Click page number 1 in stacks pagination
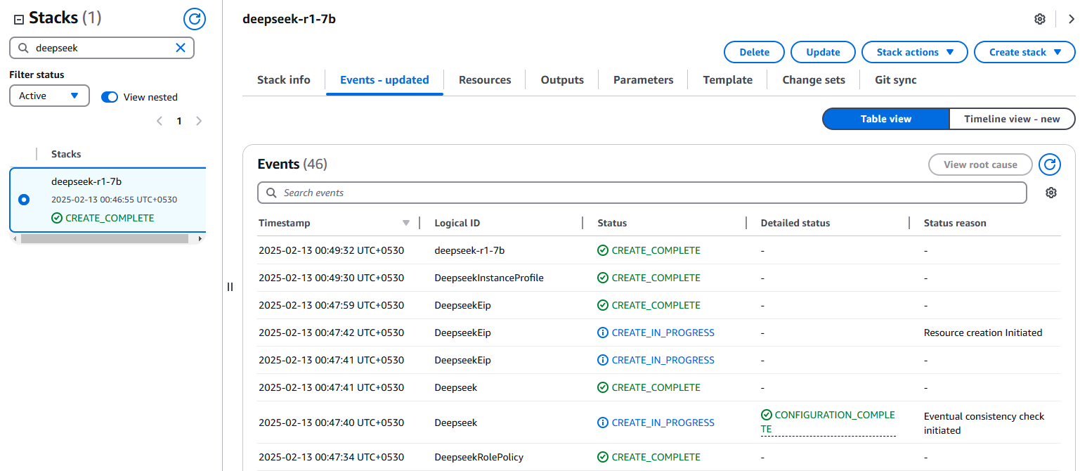Image resolution: width=1080 pixels, height=471 pixels. tap(179, 121)
